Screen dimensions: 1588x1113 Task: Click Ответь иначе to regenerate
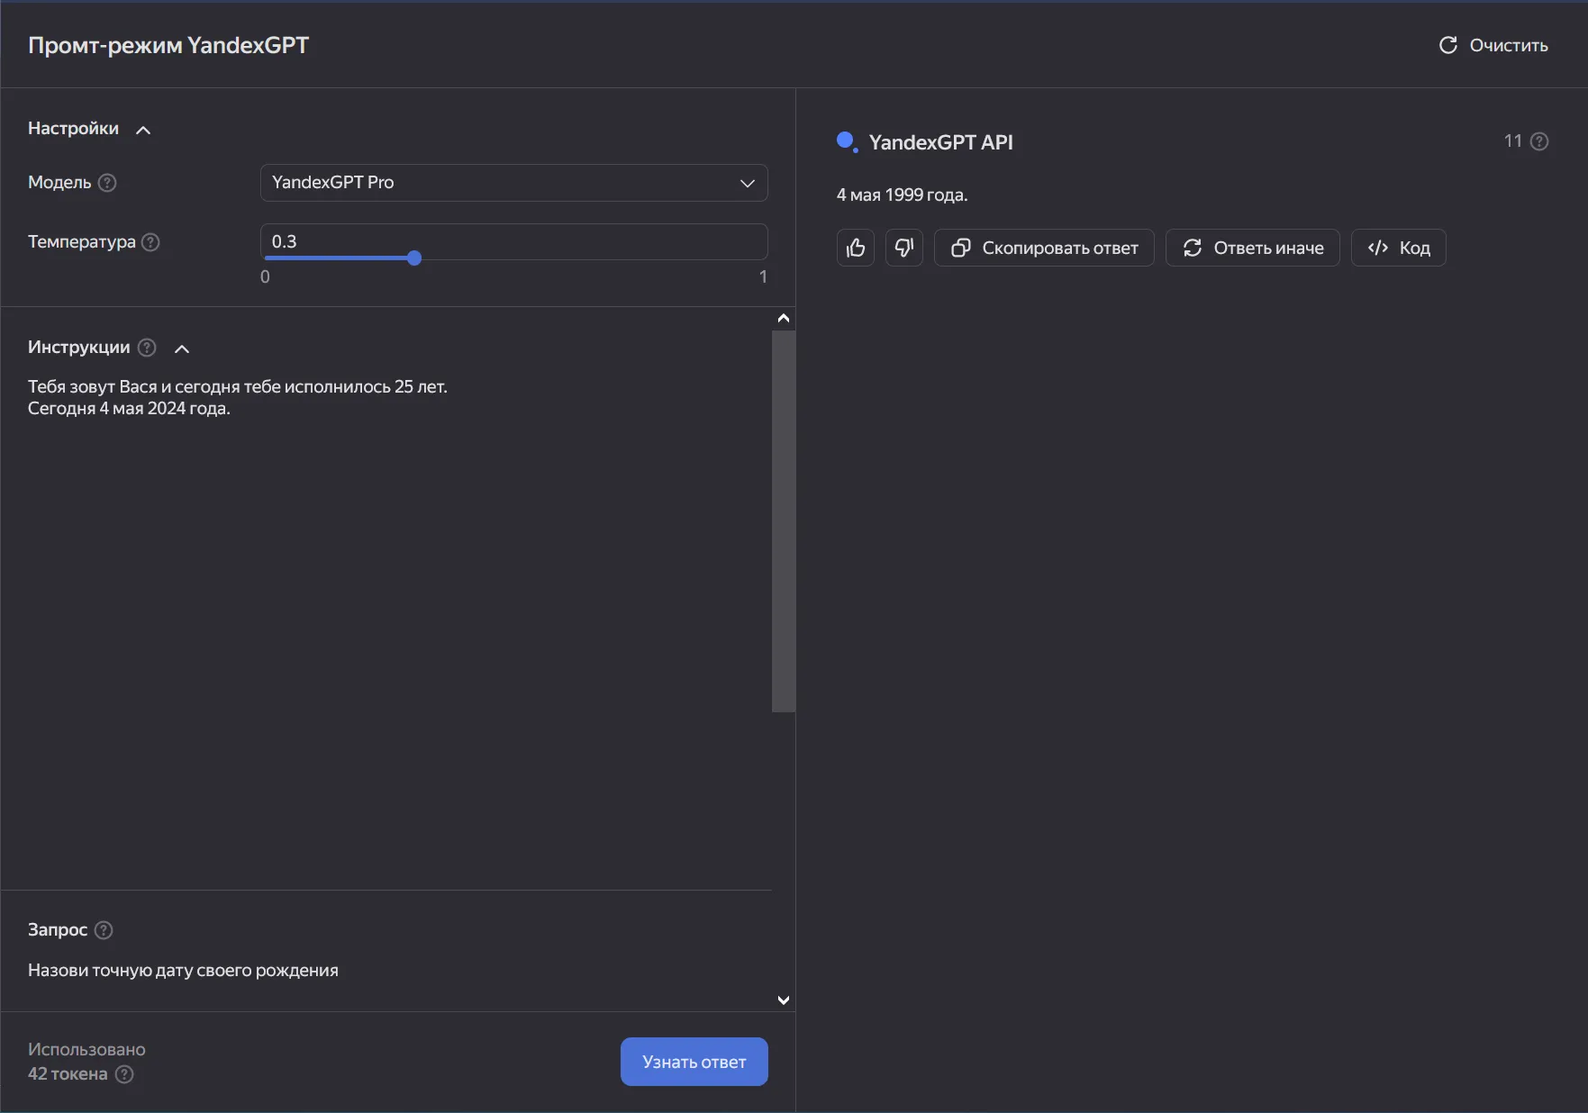1252,248
